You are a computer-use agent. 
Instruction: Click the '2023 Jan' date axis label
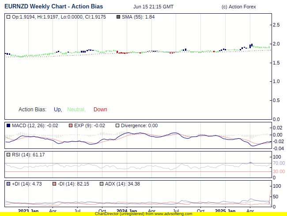(x=28, y=211)
